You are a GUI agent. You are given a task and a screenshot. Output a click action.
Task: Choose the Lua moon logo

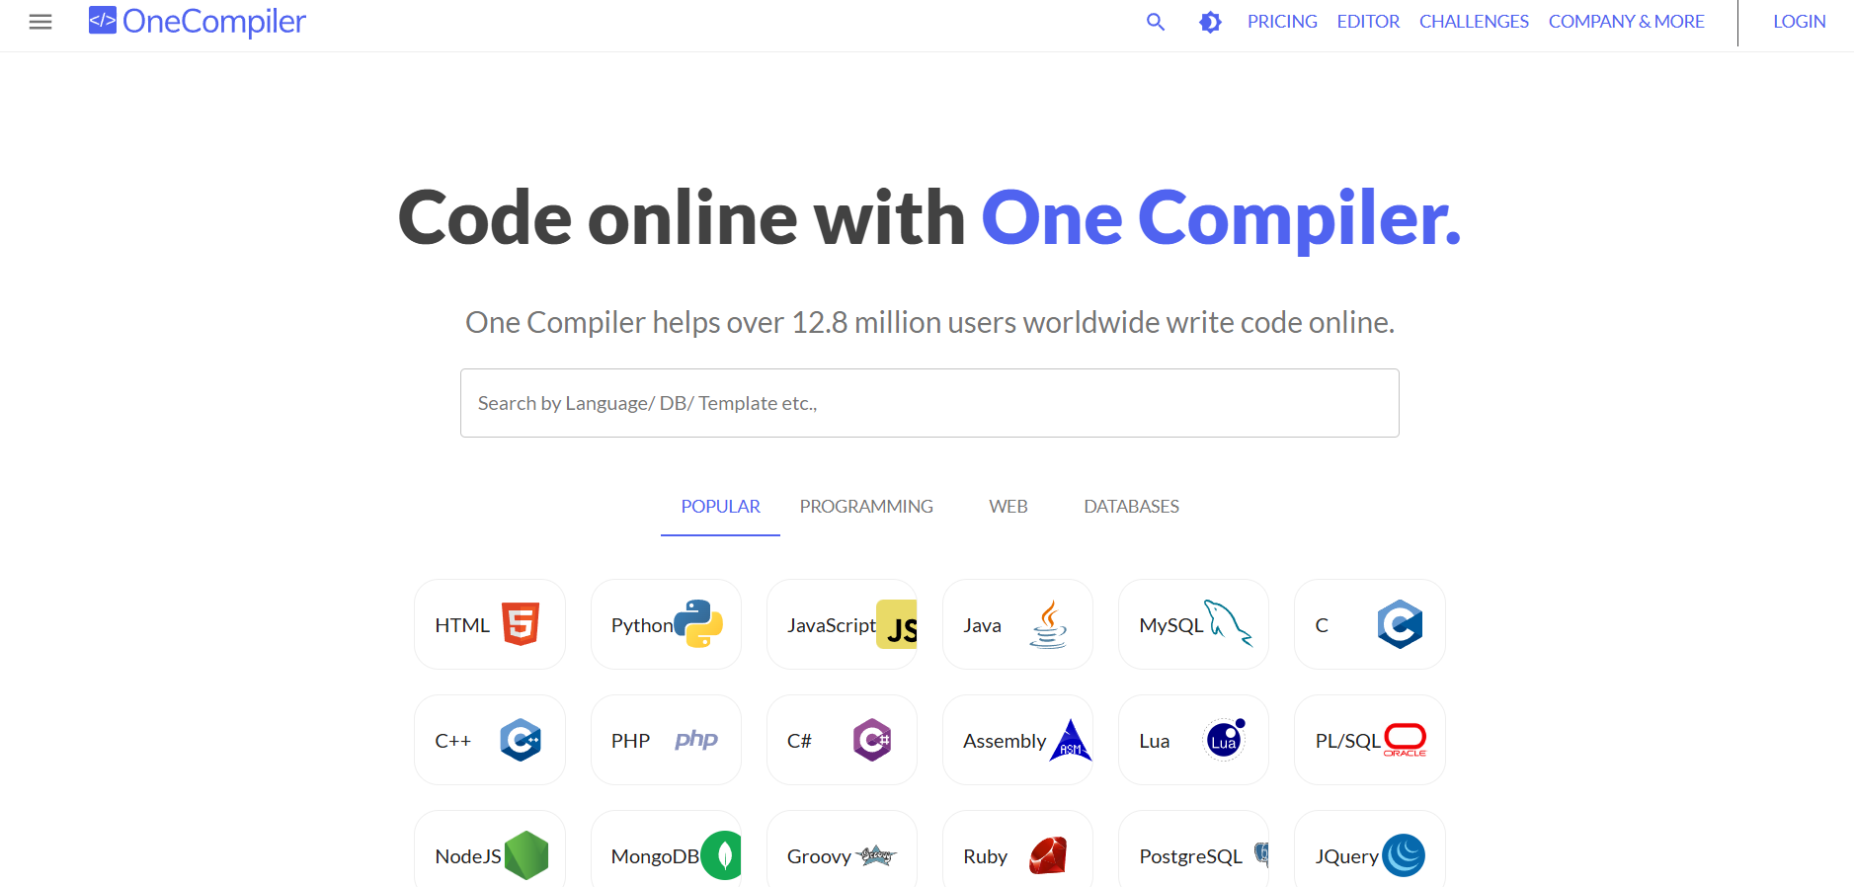[1225, 740]
